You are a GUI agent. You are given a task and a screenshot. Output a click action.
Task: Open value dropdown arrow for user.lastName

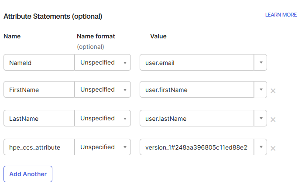(260, 118)
